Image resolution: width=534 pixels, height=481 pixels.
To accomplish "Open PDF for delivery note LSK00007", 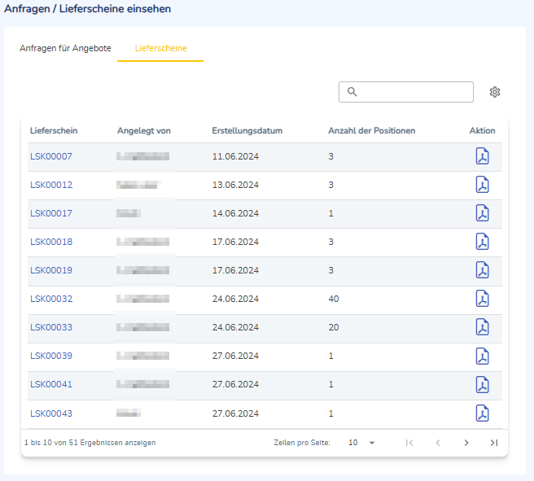I will click(x=482, y=156).
